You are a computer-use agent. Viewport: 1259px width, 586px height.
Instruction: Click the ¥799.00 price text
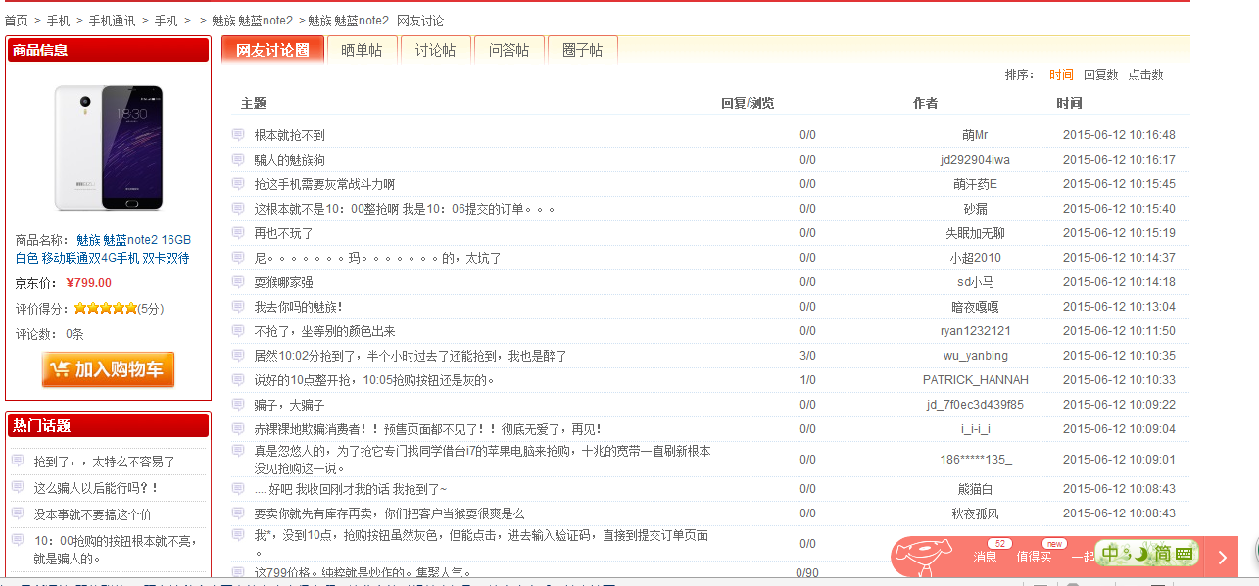[x=89, y=283]
